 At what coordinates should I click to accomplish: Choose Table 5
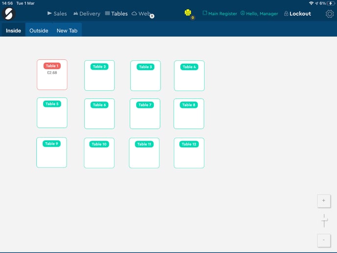coord(52,113)
